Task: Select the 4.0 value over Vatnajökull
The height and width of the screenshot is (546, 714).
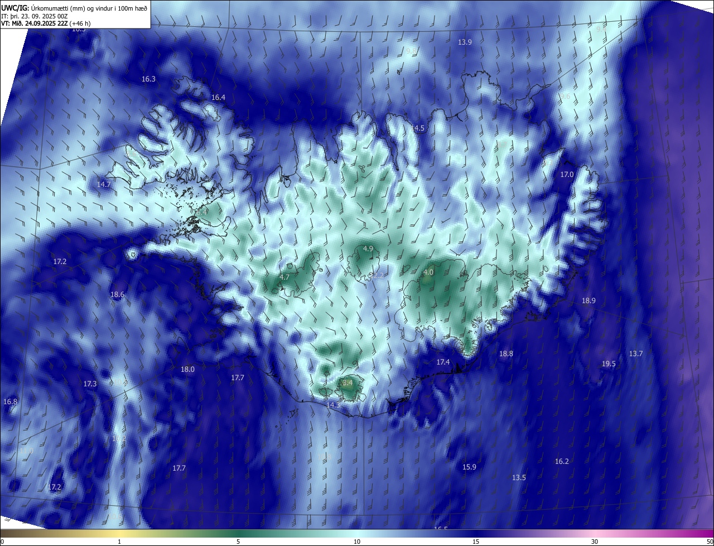Action: click(x=428, y=272)
